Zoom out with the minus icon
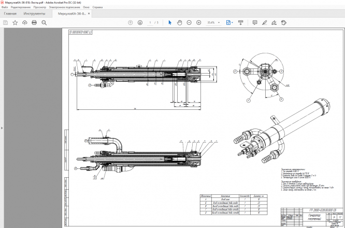The width and height of the screenshot is (345, 228). tap(189, 23)
